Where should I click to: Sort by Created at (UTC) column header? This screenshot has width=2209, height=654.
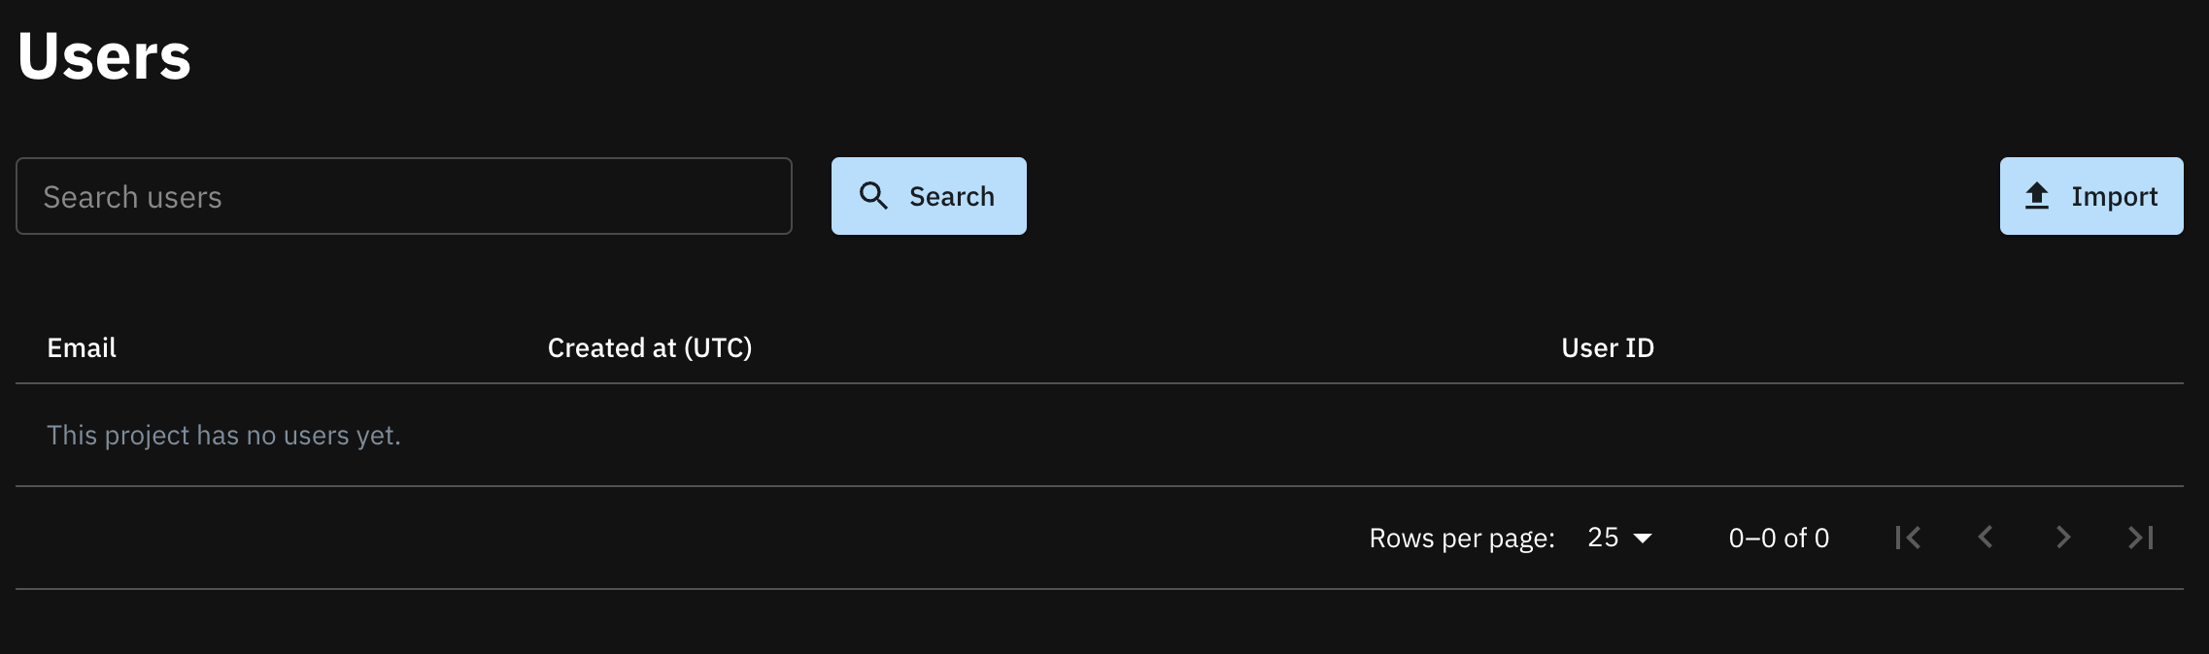[x=650, y=347]
